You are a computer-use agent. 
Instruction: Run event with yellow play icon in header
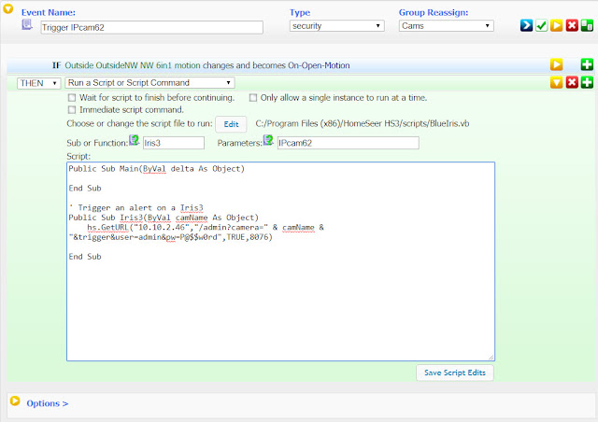(x=557, y=25)
